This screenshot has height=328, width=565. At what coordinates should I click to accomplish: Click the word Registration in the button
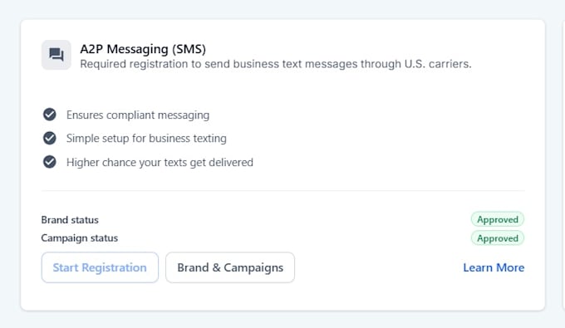pyautogui.click(x=114, y=268)
